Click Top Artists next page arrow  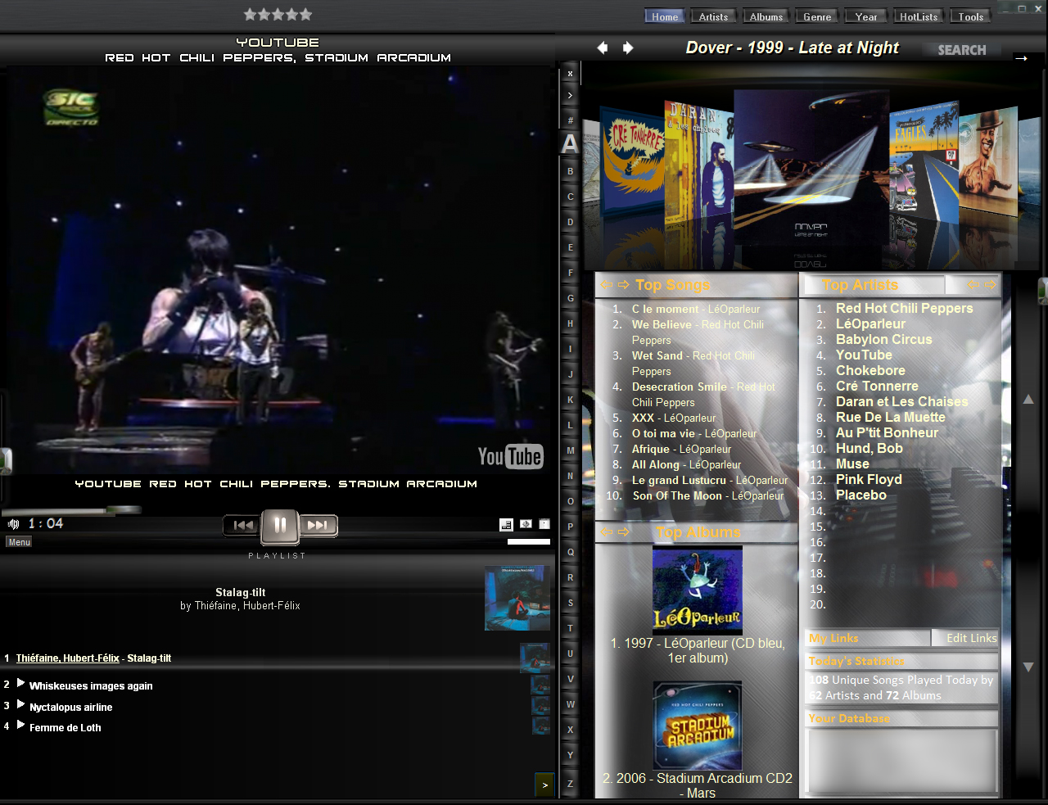[990, 285]
